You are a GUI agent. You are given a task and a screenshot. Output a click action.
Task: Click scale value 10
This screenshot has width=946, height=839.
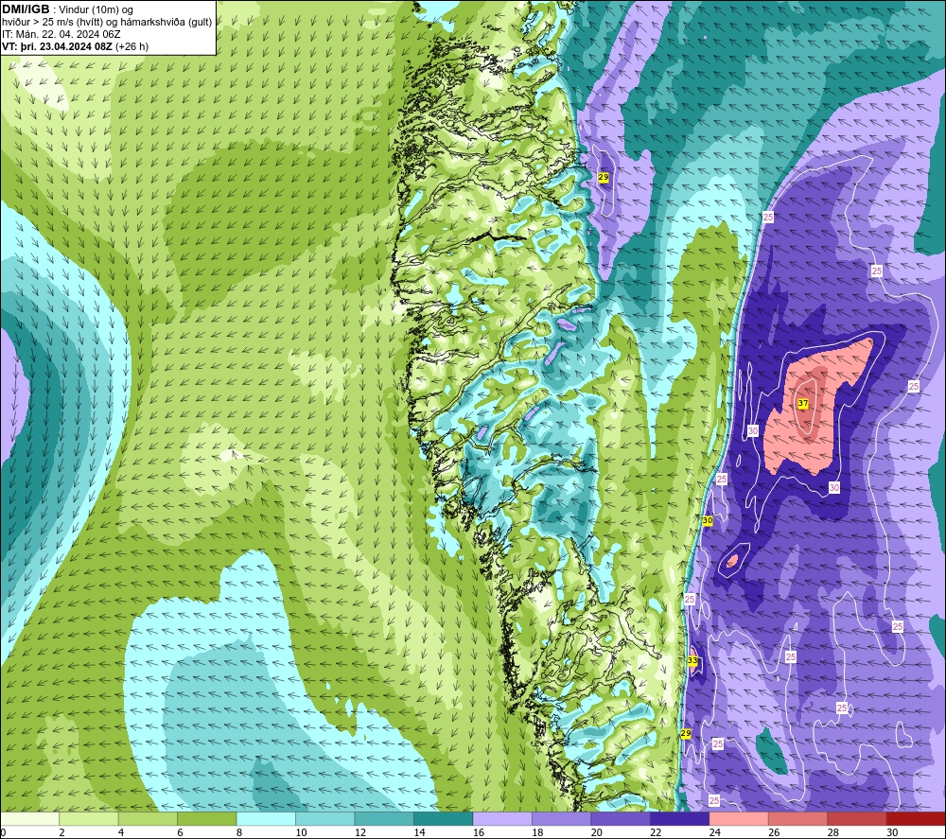(x=301, y=832)
